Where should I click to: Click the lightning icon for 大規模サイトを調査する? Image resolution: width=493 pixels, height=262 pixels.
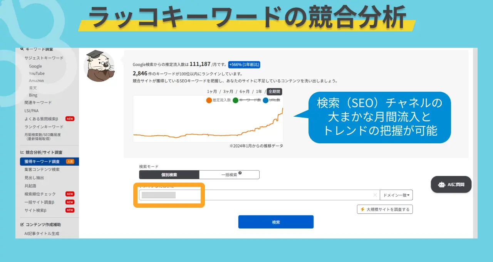pos(362,209)
